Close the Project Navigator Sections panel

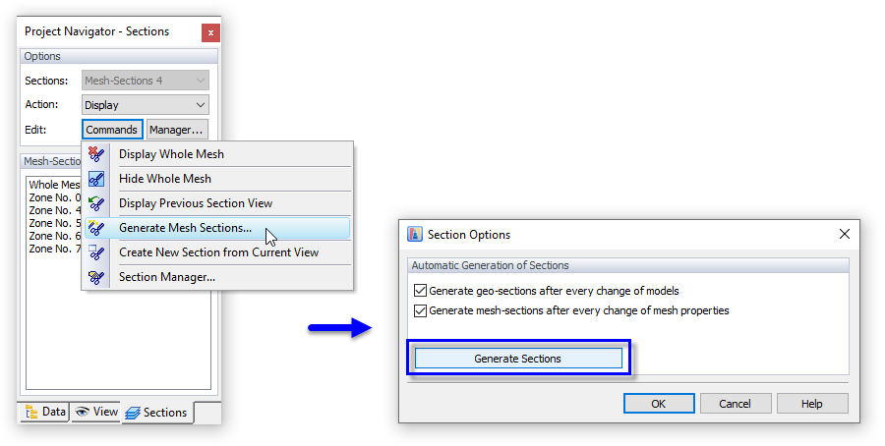point(209,32)
